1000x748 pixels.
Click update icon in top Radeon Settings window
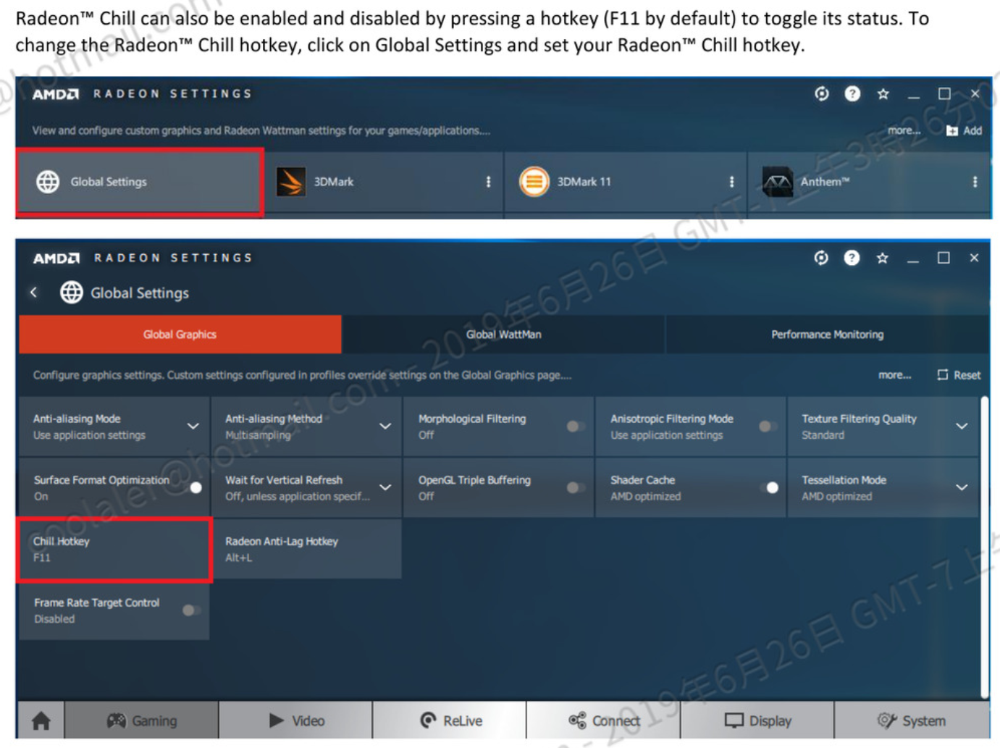point(821,93)
